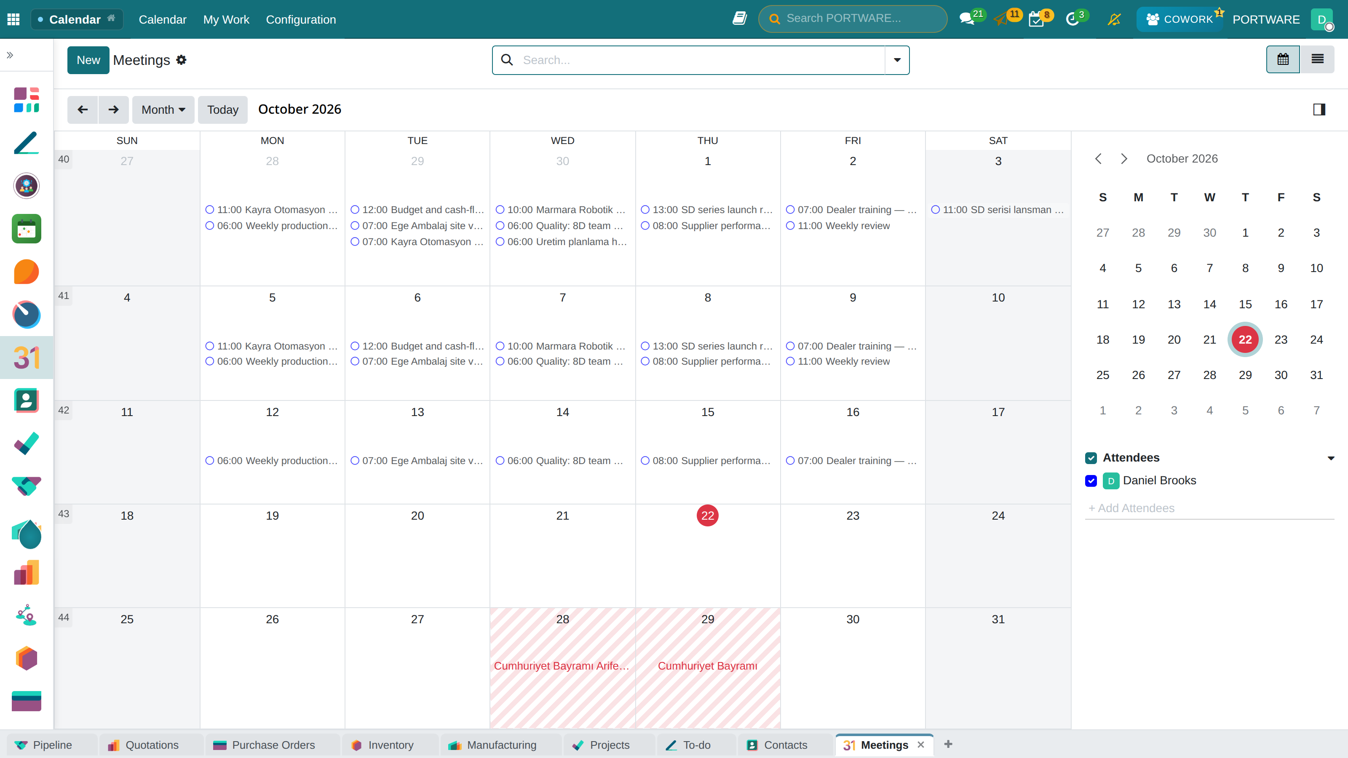This screenshot has width=1348, height=758.
Task: Close the Meetings bottom tab
Action: pos(920,745)
